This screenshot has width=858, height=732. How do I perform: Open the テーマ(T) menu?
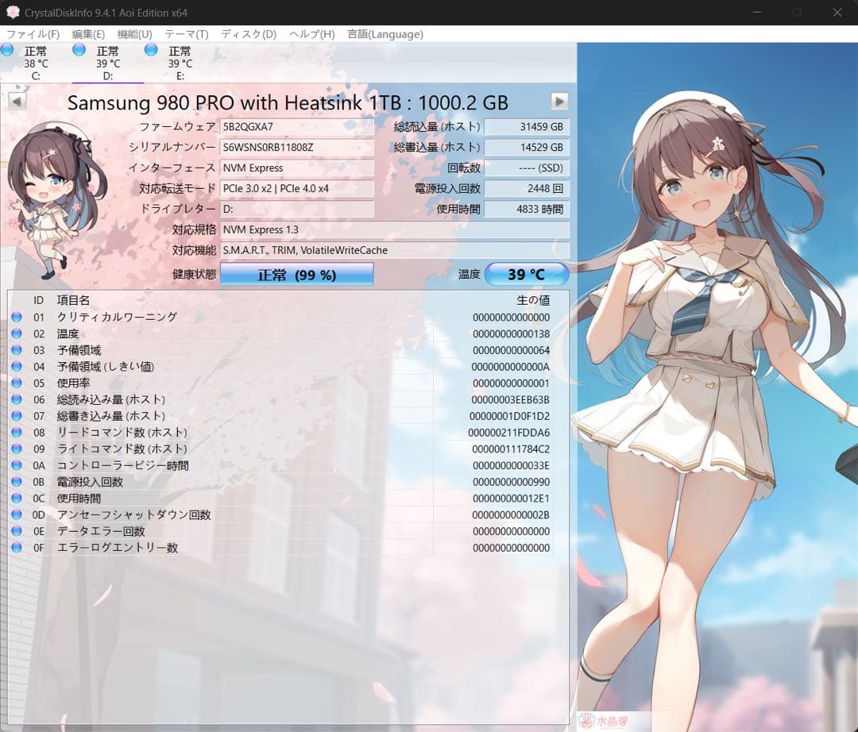(x=187, y=34)
